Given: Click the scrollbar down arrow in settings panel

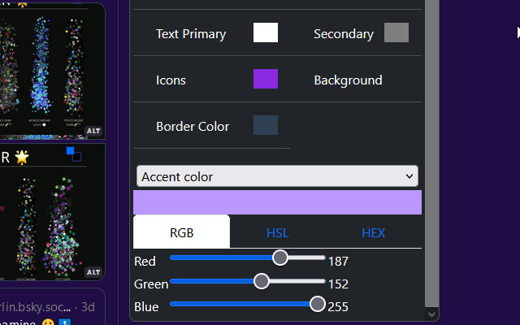Looking at the screenshot, I should [431, 314].
